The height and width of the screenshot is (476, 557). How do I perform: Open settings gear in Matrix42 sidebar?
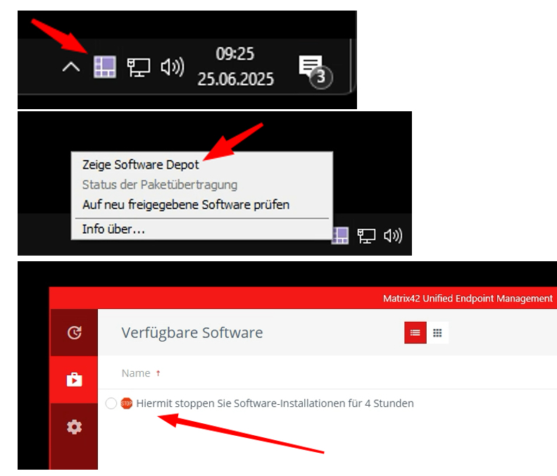point(74,427)
